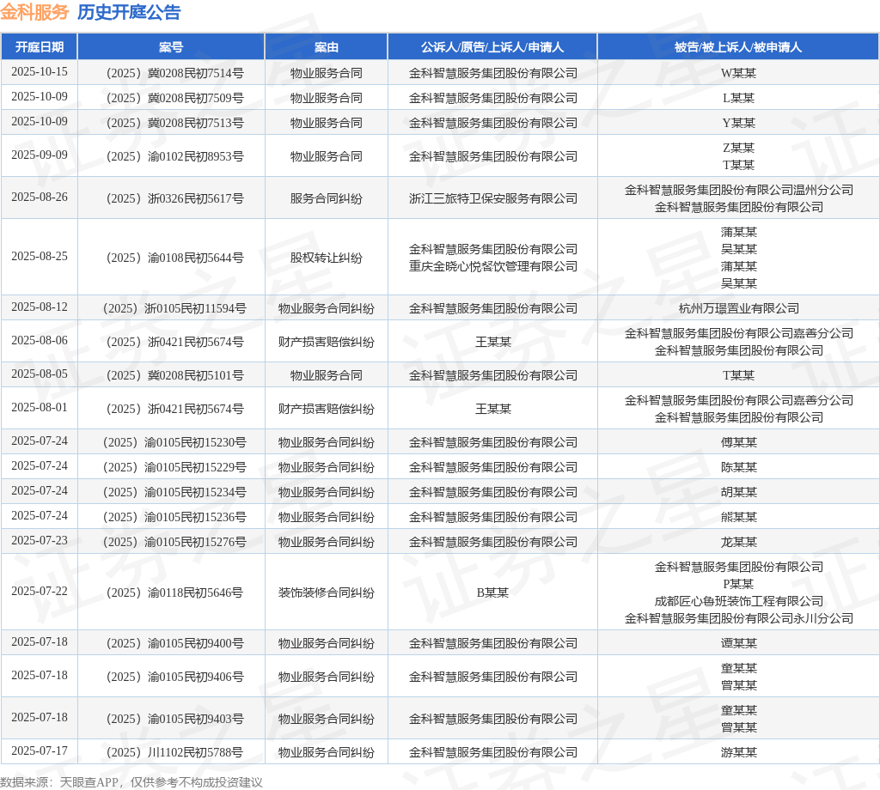The image size is (880, 790).
Task: Click defendant 成都匠心鲁班装饰工程有限公司
Action: [738, 601]
